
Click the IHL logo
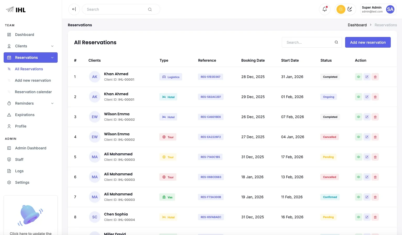click(16, 10)
